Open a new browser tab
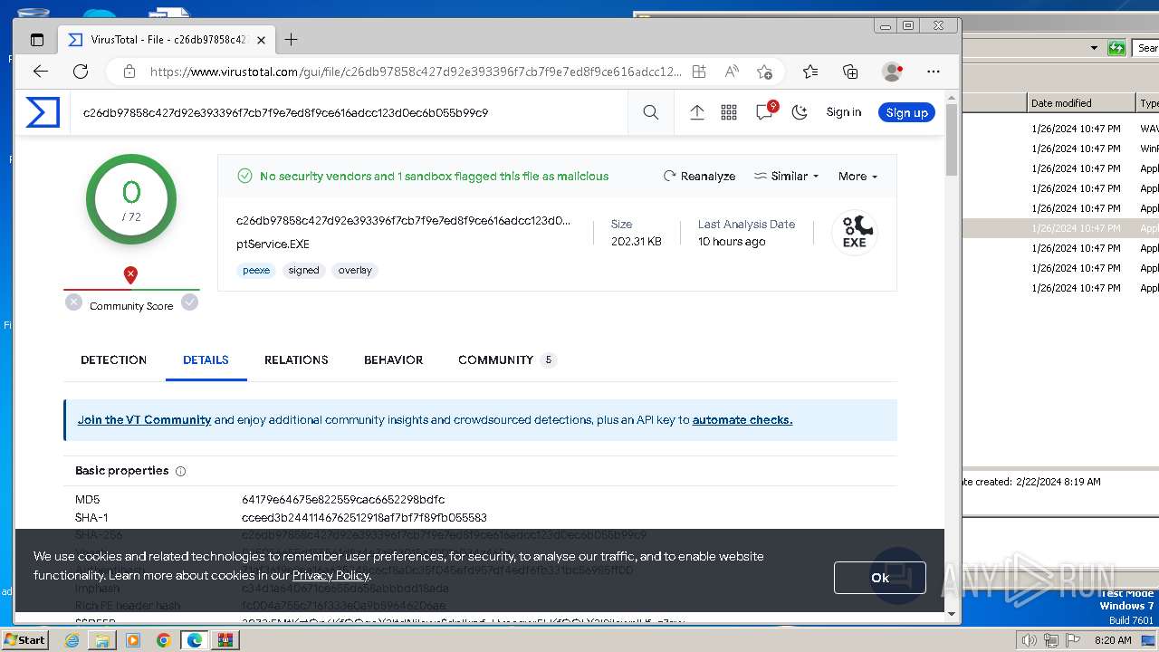The width and height of the screenshot is (1159, 652). [x=291, y=40]
